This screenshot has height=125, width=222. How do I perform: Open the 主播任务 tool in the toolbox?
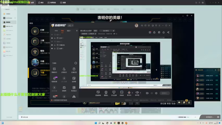(74, 70)
